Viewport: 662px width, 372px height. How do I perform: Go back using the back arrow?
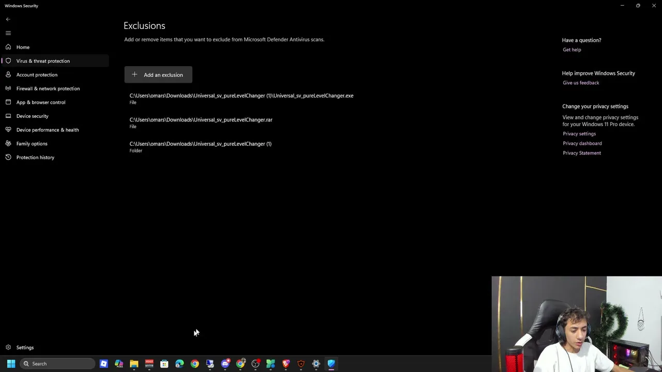(8, 19)
